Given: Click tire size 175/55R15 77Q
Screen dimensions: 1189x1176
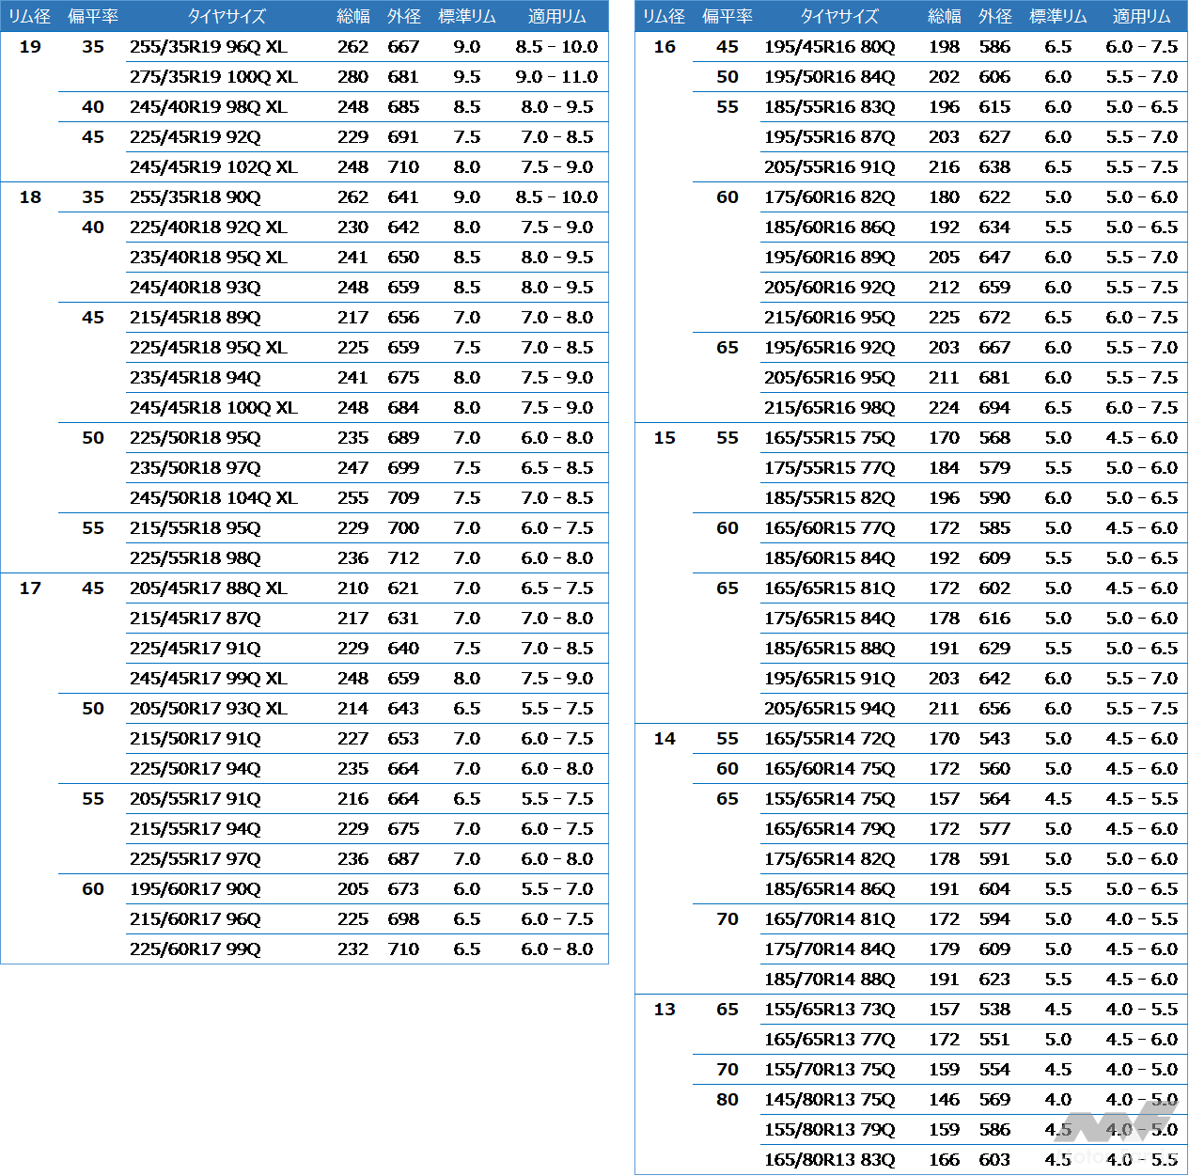Looking at the screenshot, I should (830, 467).
